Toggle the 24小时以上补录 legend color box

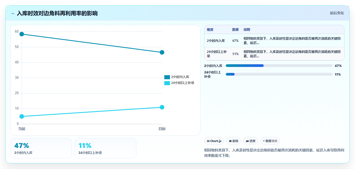[167, 83]
